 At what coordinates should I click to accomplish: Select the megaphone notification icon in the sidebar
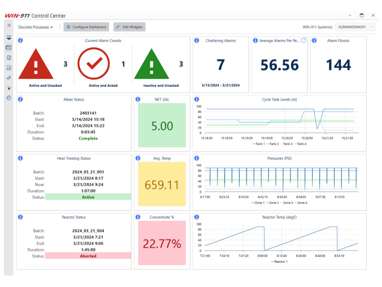[x=9, y=77]
